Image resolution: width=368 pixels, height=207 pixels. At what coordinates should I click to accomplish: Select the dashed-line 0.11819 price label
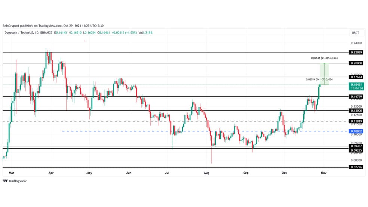pyautogui.click(x=356, y=121)
